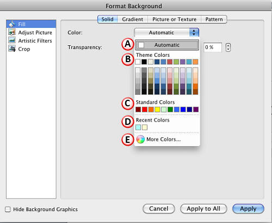
Task: Click the More Colors color wheel icon
Action: [140, 140]
